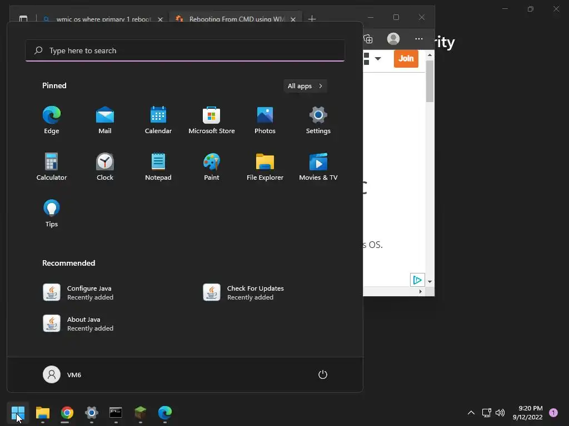Open the Clock app
Viewport: 569px width, 426px height.
pos(105,166)
